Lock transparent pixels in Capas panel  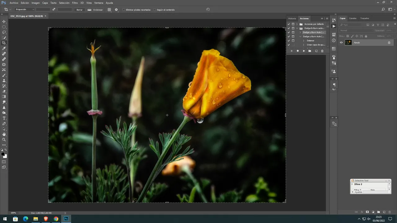coord(347,36)
